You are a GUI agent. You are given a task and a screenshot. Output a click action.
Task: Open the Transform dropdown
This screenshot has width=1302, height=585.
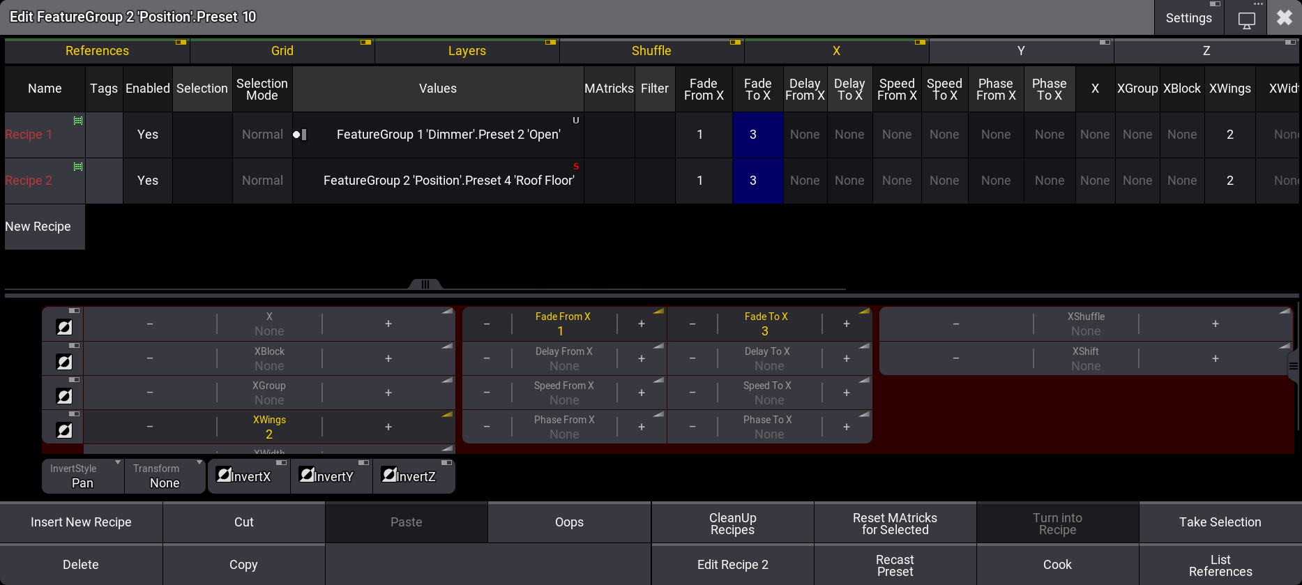165,476
